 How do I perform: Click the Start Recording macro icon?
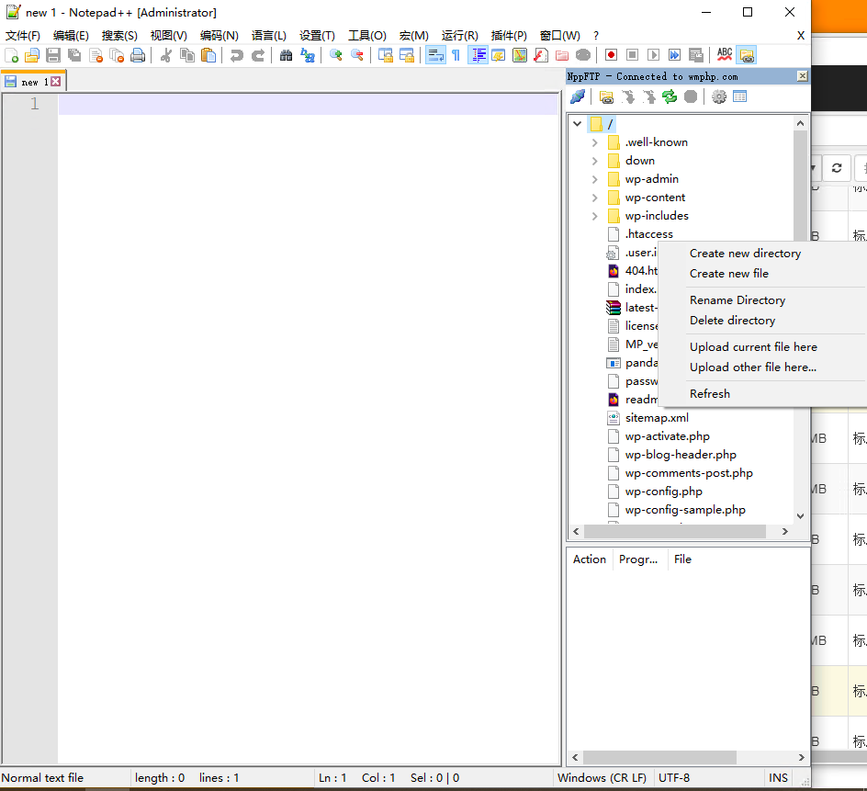point(611,55)
